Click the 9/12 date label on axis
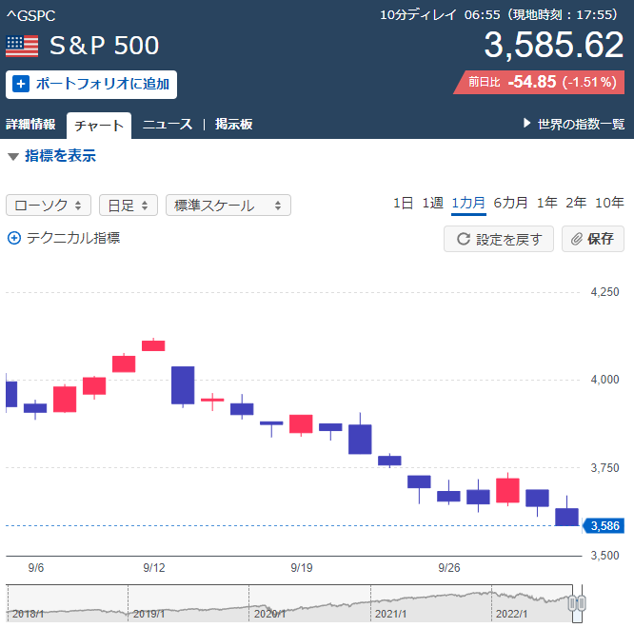Viewport: 634px width, 628px height. tap(154, 568)
